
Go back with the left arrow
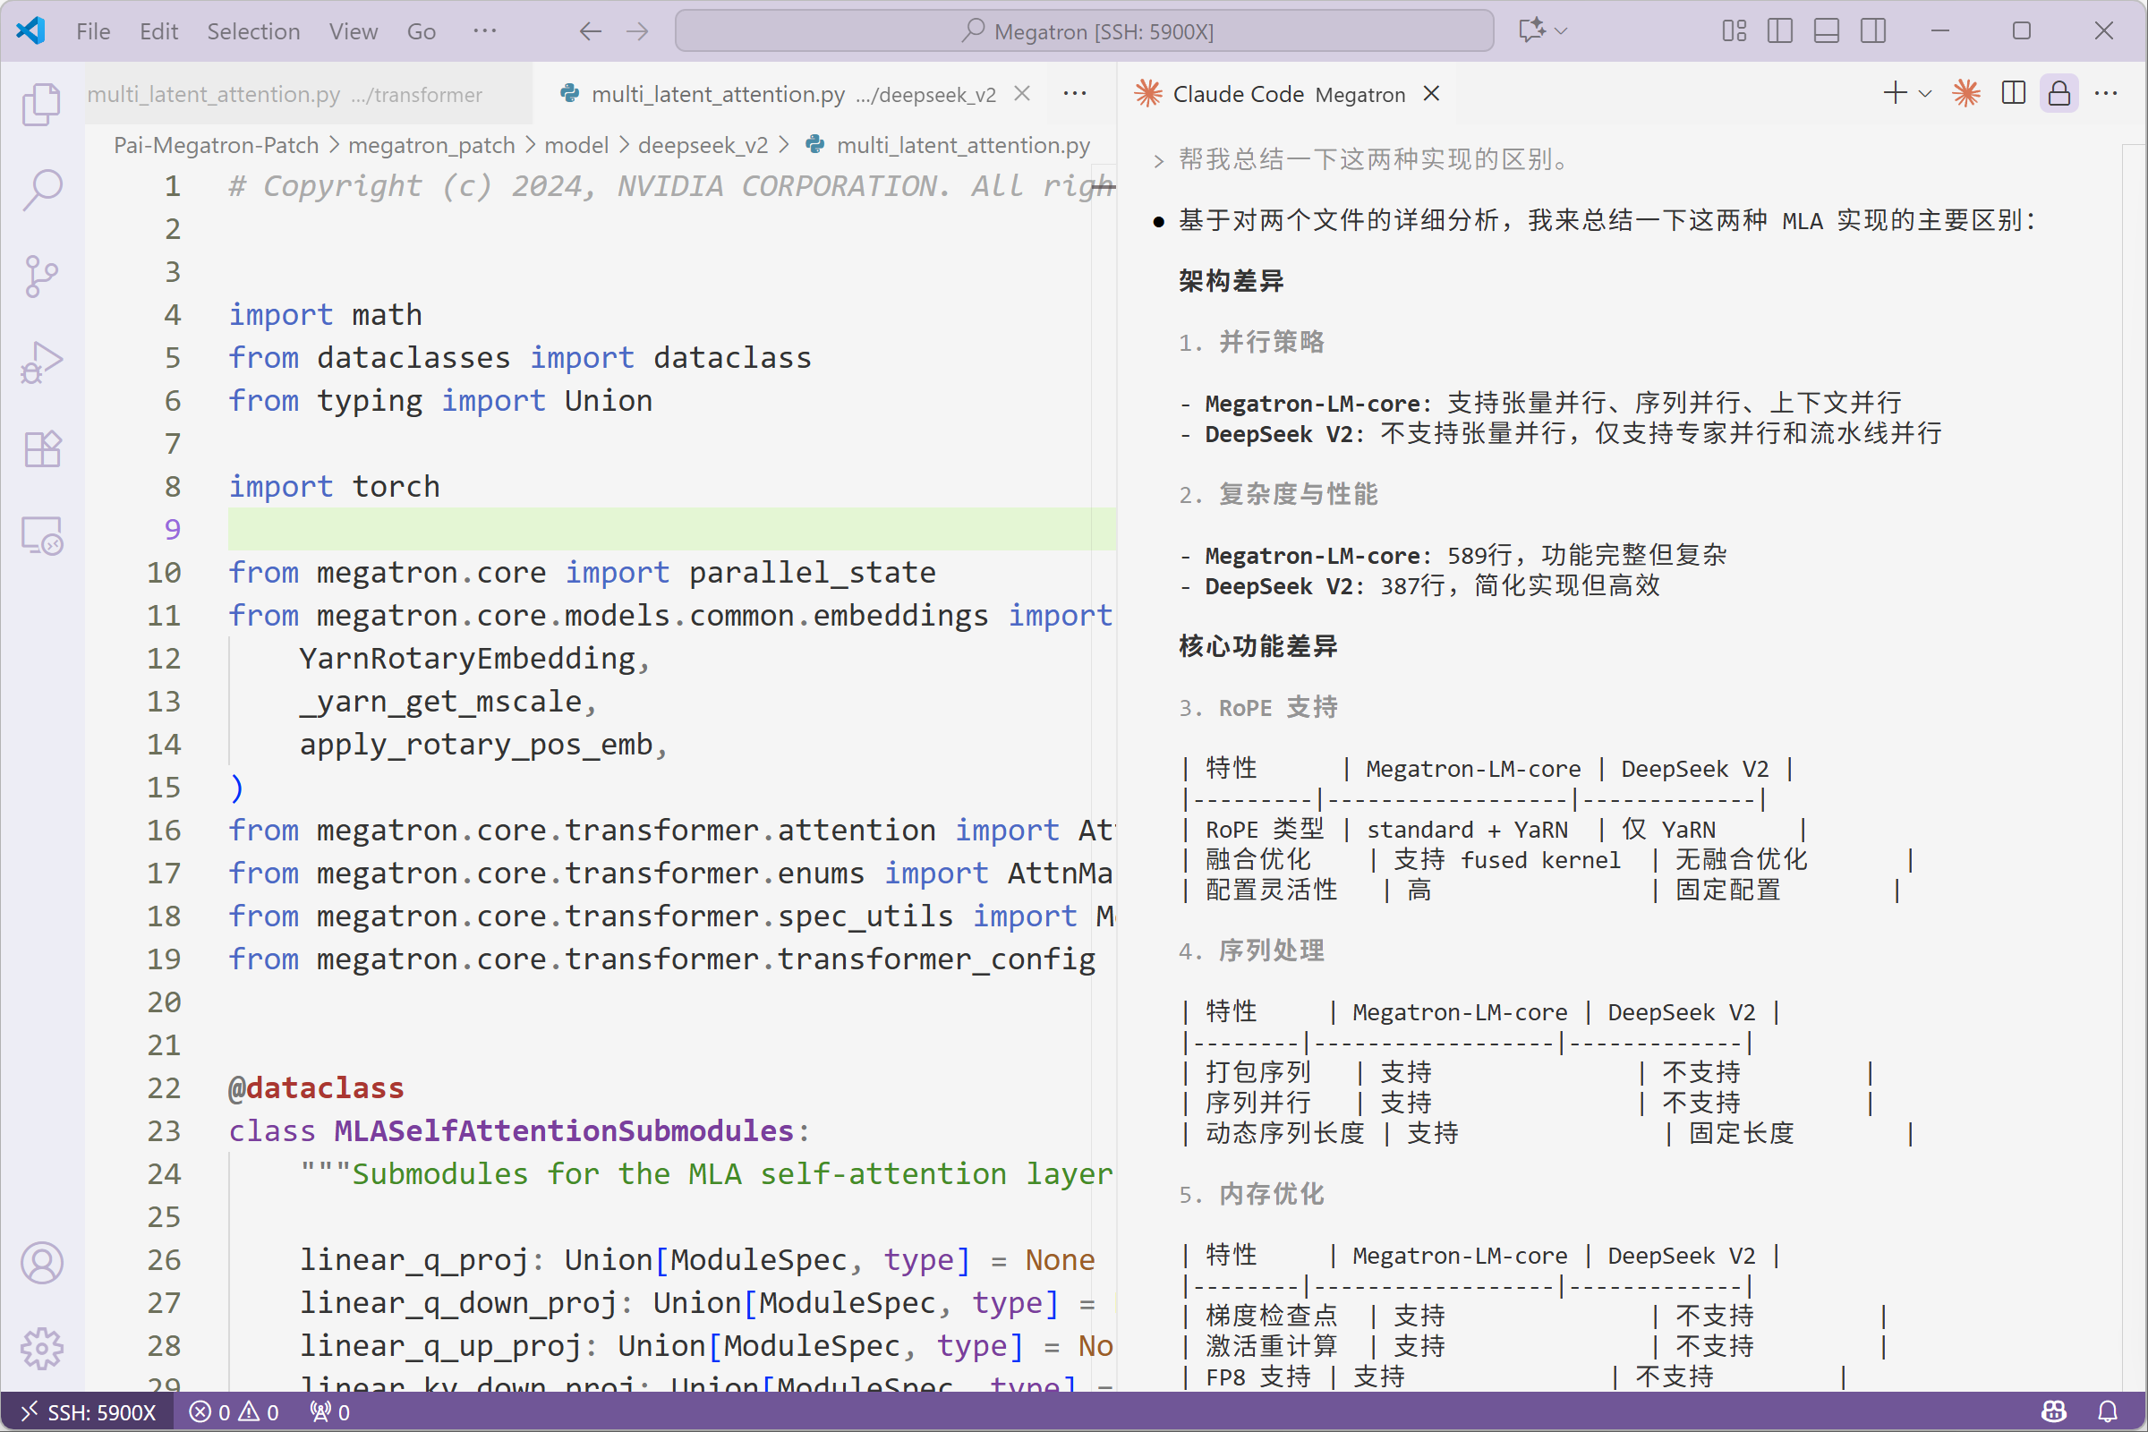point(591,31)
